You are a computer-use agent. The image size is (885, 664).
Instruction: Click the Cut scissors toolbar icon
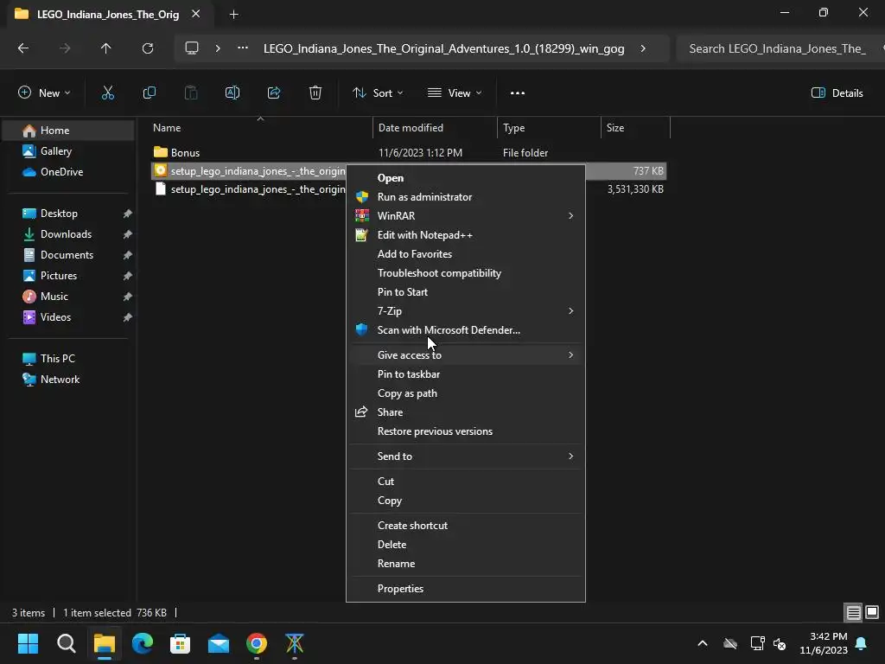[x=108, y=93]
